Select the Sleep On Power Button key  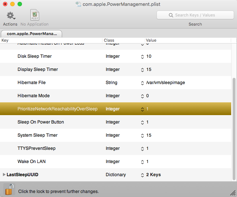pyautogui.click(x=41, y=122)
